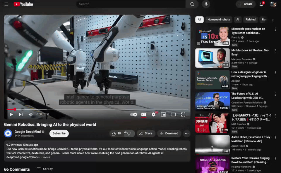The height and width of the screenshot is (173, 281).
Task: Turn off closed captions
Action: (144, 114)
